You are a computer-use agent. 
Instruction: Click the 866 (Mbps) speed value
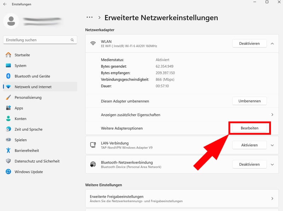pyautogui.click(x=165, y=80)
